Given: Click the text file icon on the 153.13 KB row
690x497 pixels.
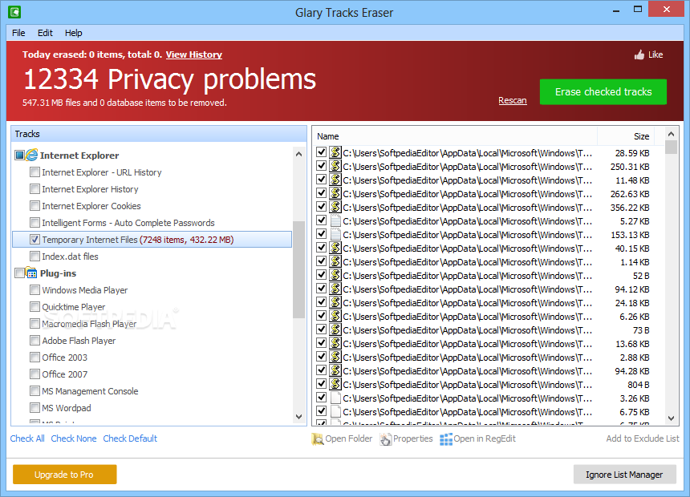Looking at the screenshot, I should [335, 234].
